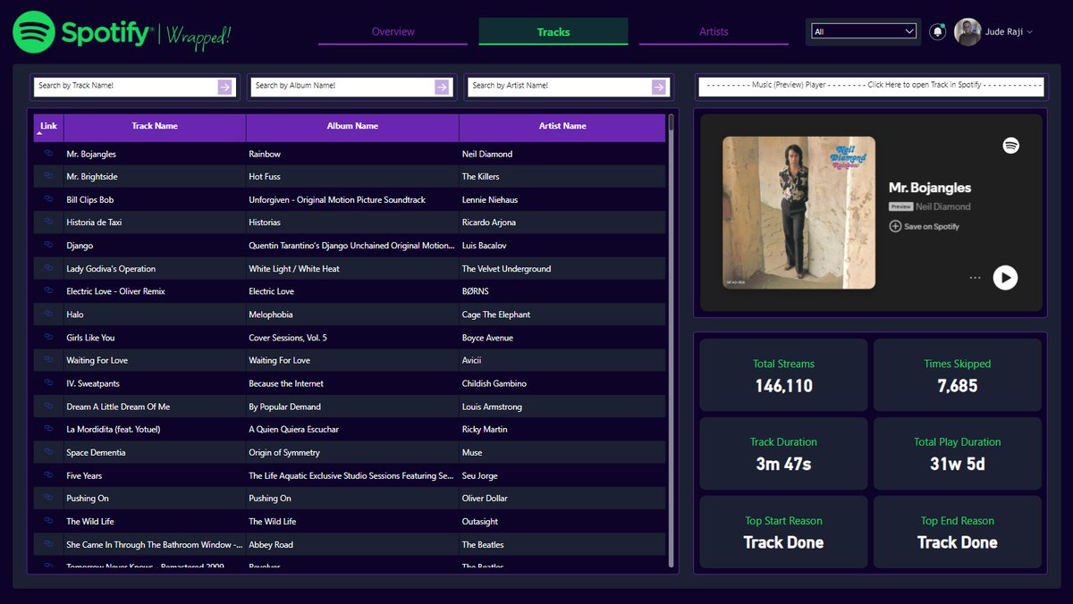Sort by Album Name column header

tap(352, 127)
